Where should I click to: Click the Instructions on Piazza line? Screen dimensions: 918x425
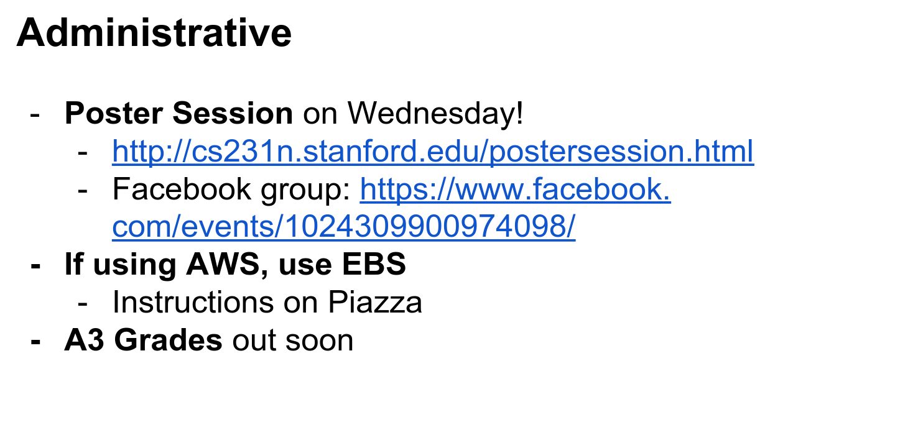point(267,303)
